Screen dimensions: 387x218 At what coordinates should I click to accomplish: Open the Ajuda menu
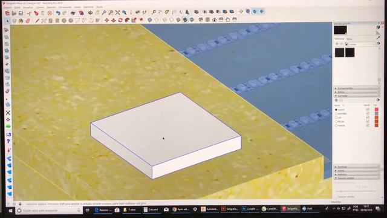pyautogui.click(x=99, y=7)
